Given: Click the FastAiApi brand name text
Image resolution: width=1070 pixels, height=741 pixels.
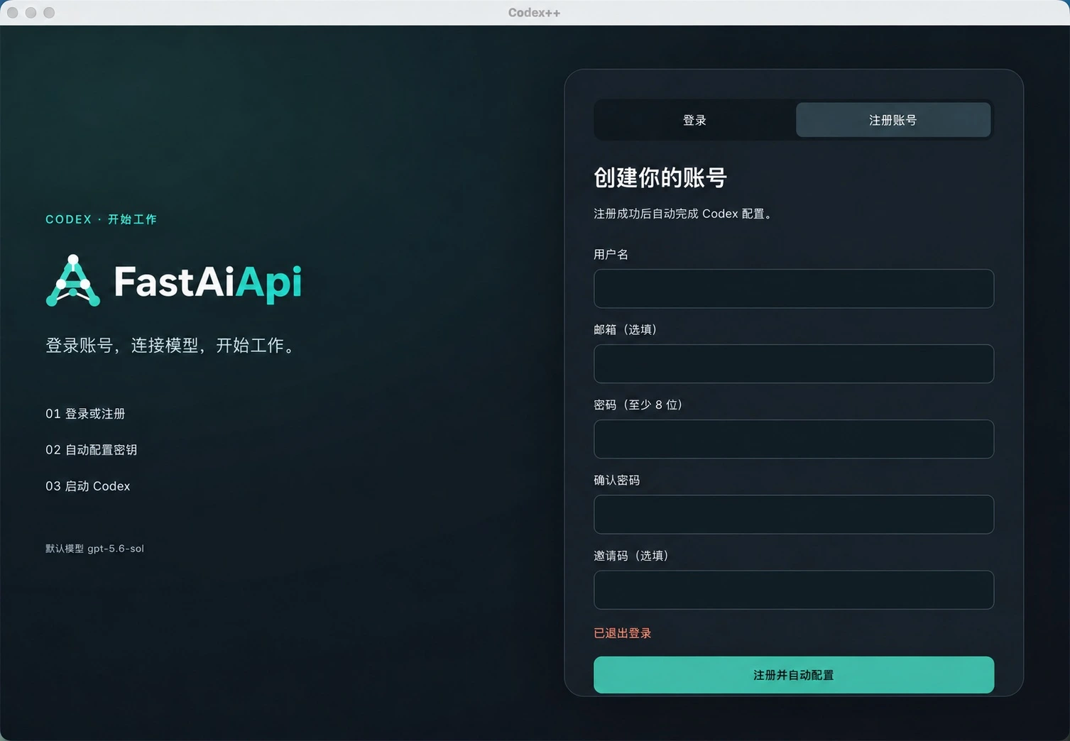Looking at the screenshot, I should point(207,282).
